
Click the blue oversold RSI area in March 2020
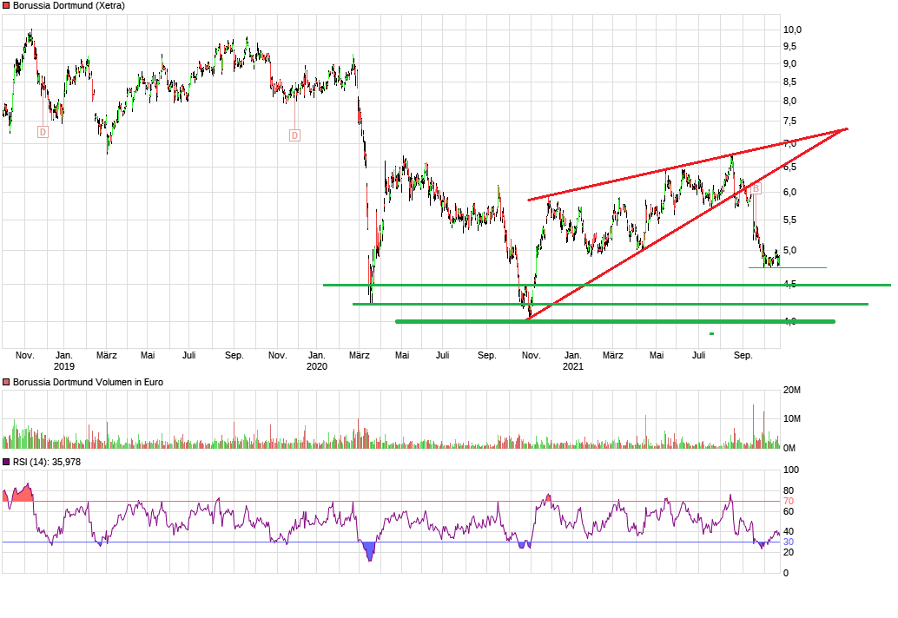(369, 550)
